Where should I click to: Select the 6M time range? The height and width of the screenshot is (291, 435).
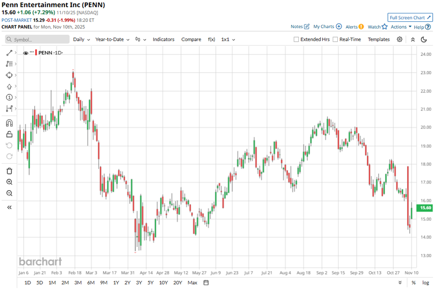coord(91,283)
